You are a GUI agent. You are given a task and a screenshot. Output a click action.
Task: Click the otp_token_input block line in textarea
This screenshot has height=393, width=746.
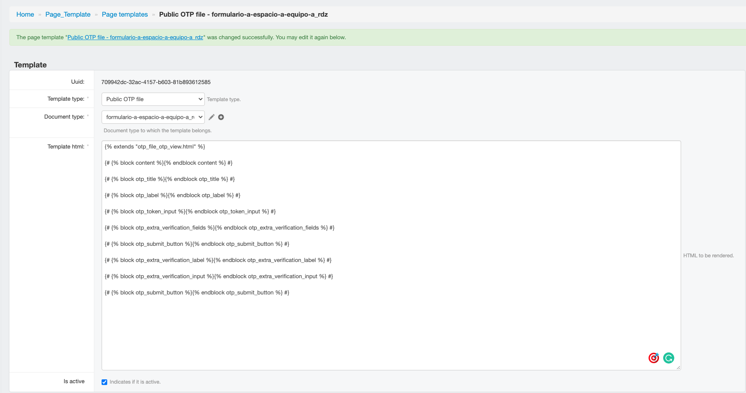point(190,212)
